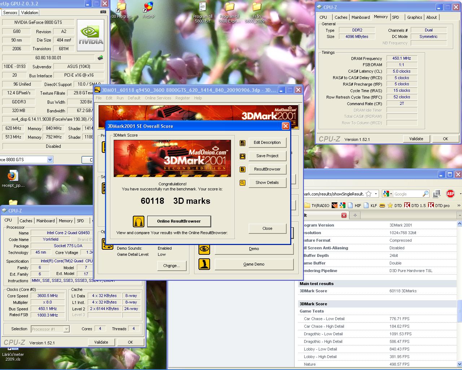Open Graphics tab in top-right CPU-Z
Viewport: 462px width, 370px height.
(414, 17)
